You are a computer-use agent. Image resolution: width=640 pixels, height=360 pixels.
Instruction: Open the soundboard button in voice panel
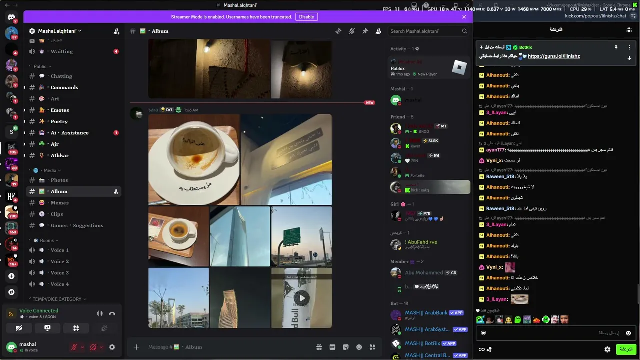pos(104,328)
